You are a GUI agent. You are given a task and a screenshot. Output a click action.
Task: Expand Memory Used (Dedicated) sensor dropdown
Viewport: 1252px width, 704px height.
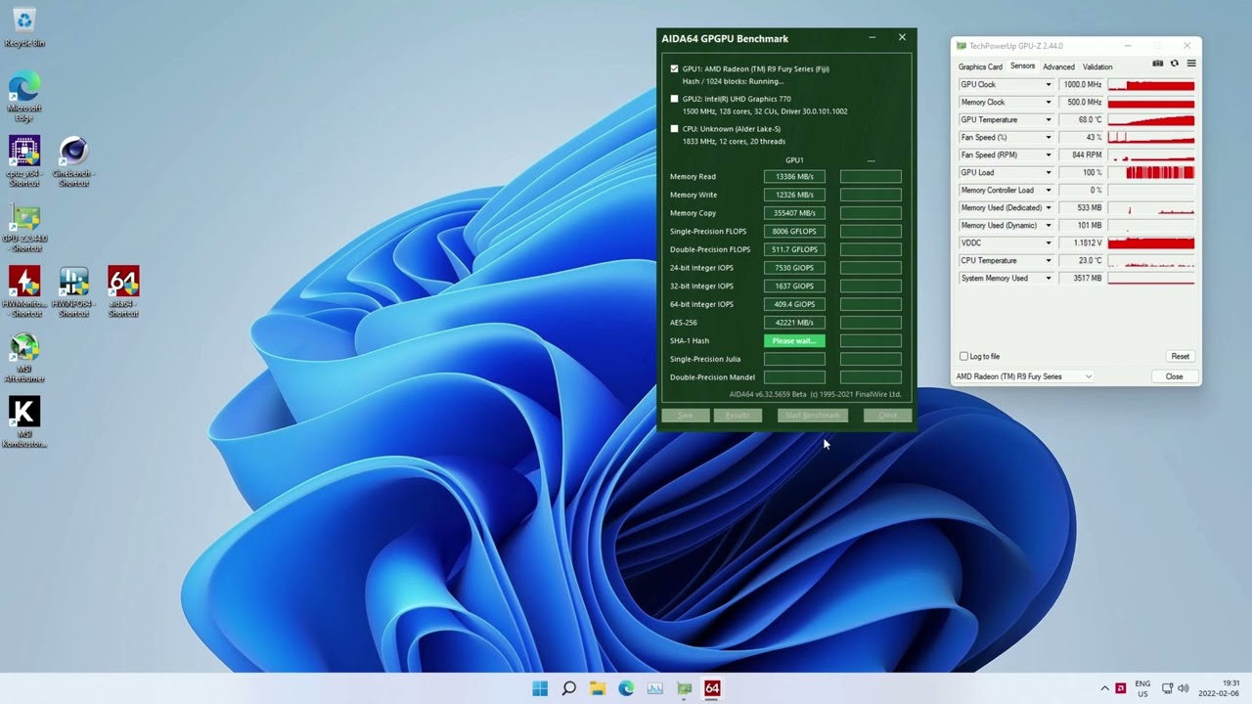[x=1049, y=208]
